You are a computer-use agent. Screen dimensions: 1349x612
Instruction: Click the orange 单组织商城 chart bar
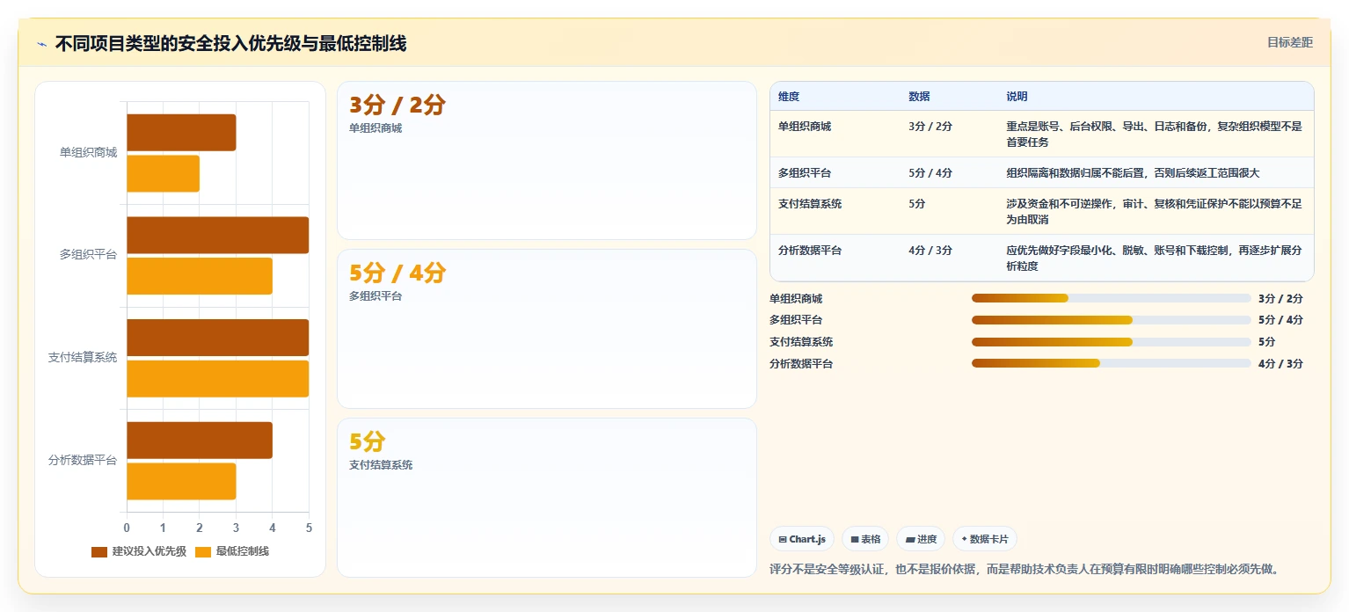pyautogui.click(x=164, y=174)
